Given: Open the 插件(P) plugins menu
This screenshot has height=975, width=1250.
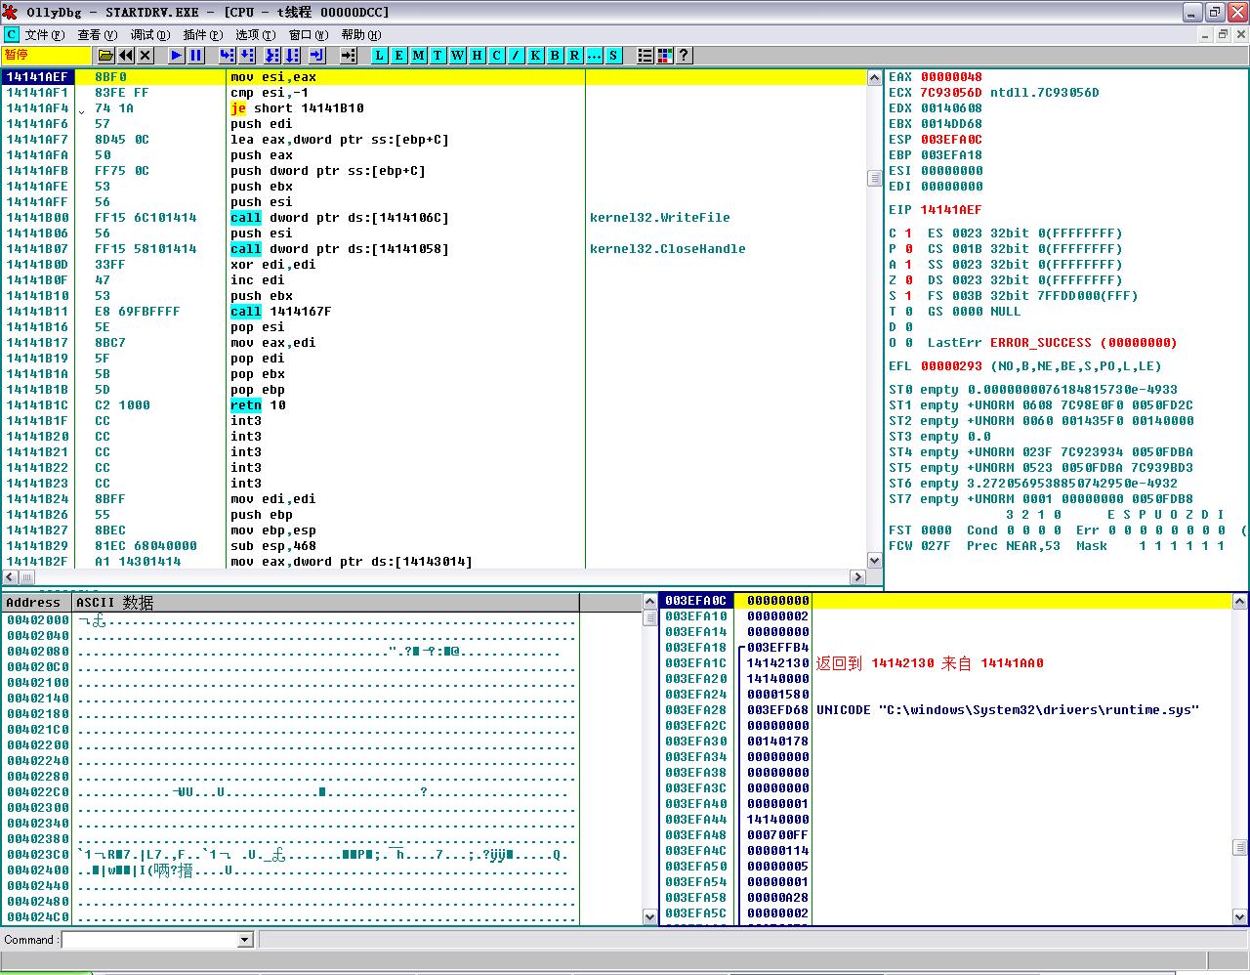Looking at the screenshot, I should click(202, 34).
